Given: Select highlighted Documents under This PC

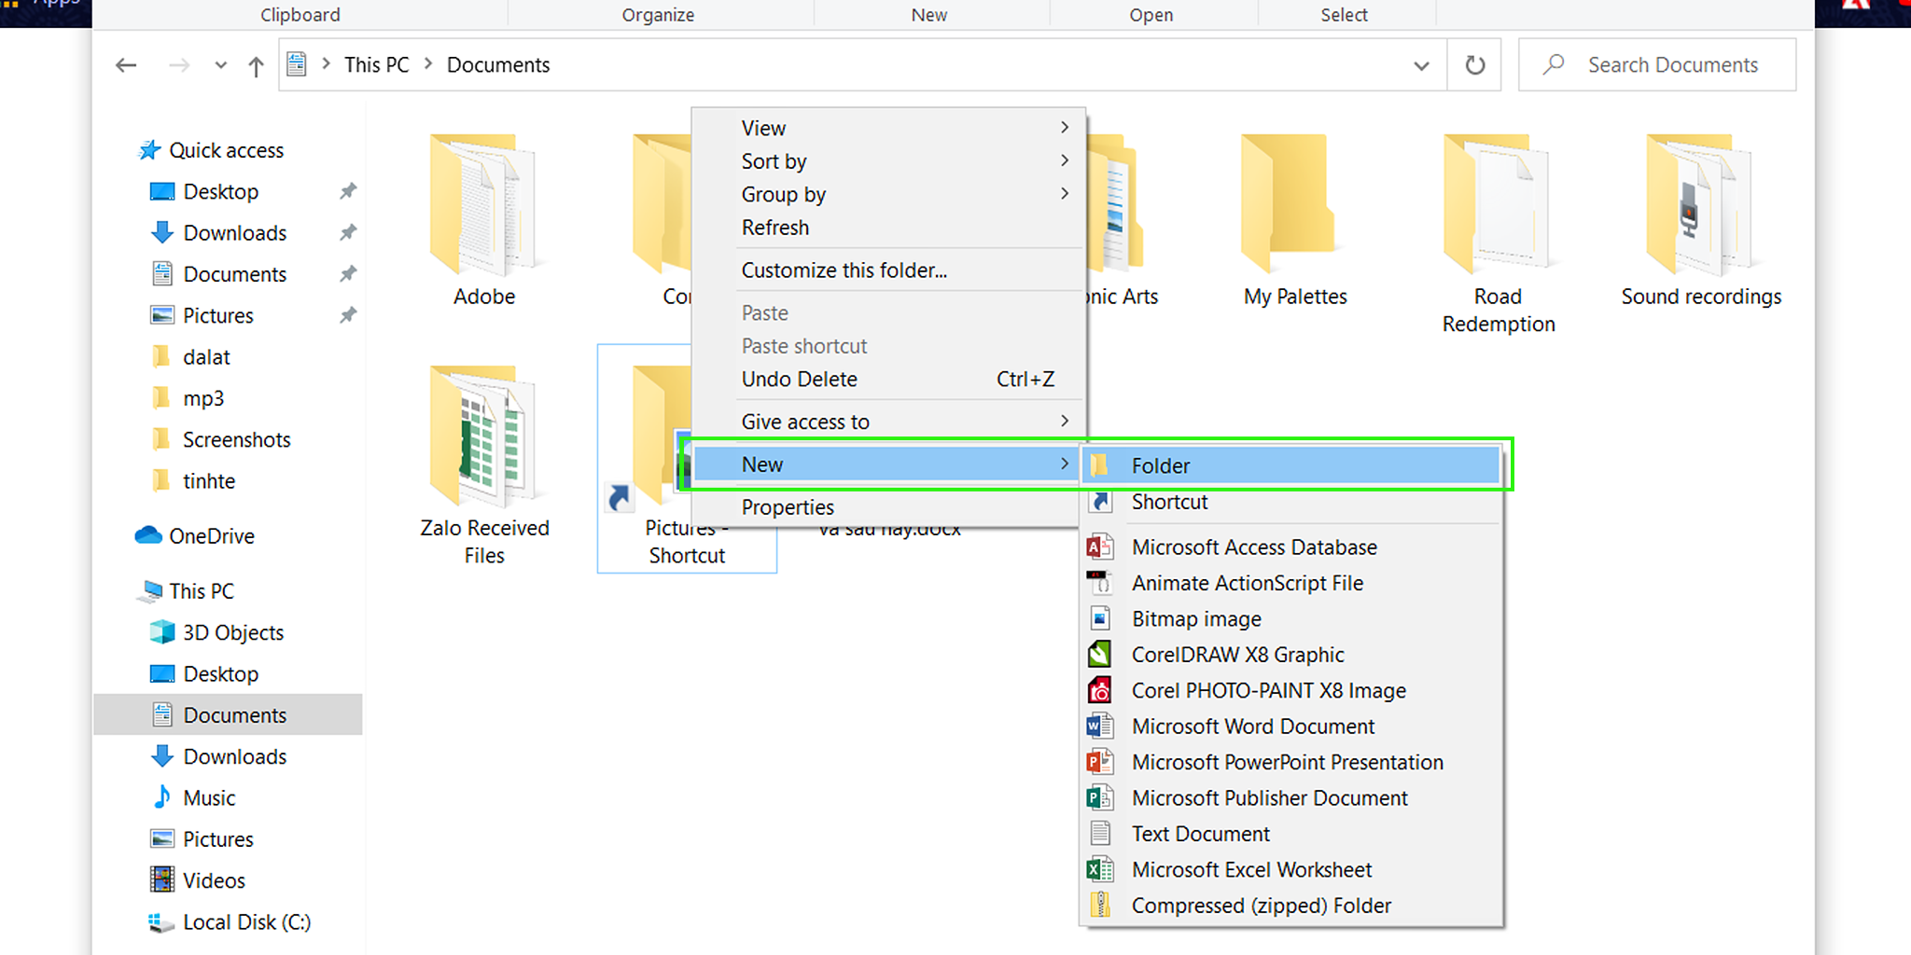Looking at the screenshot, I should point(229,714).
